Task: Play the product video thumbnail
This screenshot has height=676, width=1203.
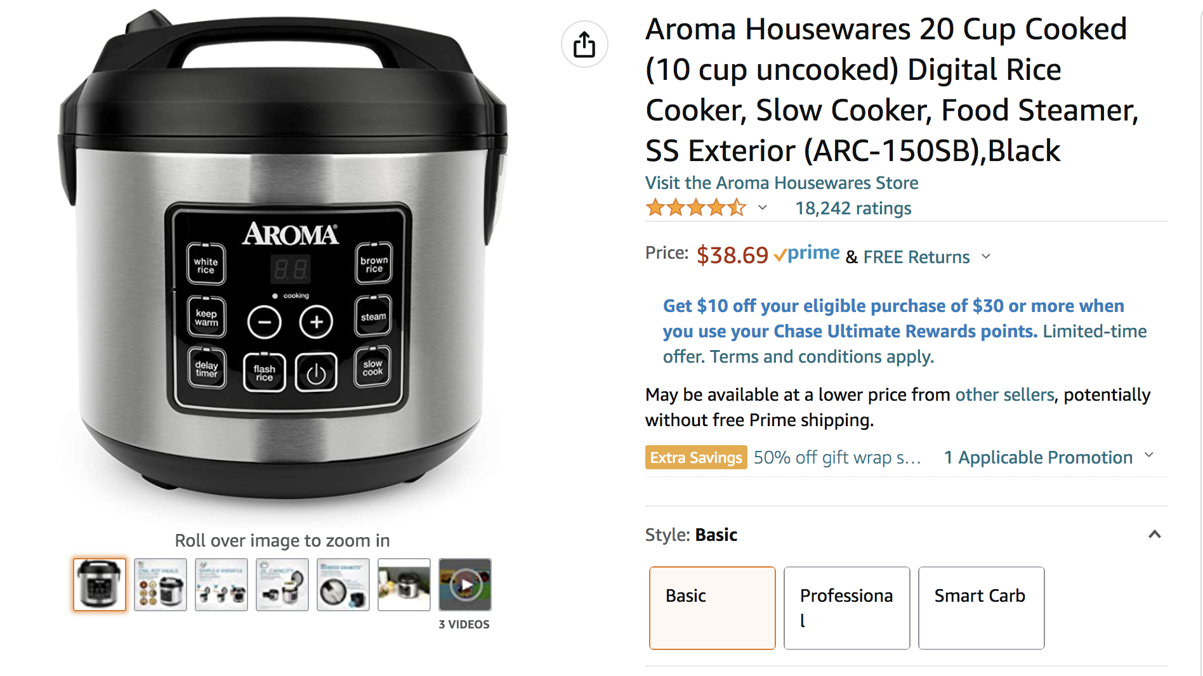Action: click(465, 585)
